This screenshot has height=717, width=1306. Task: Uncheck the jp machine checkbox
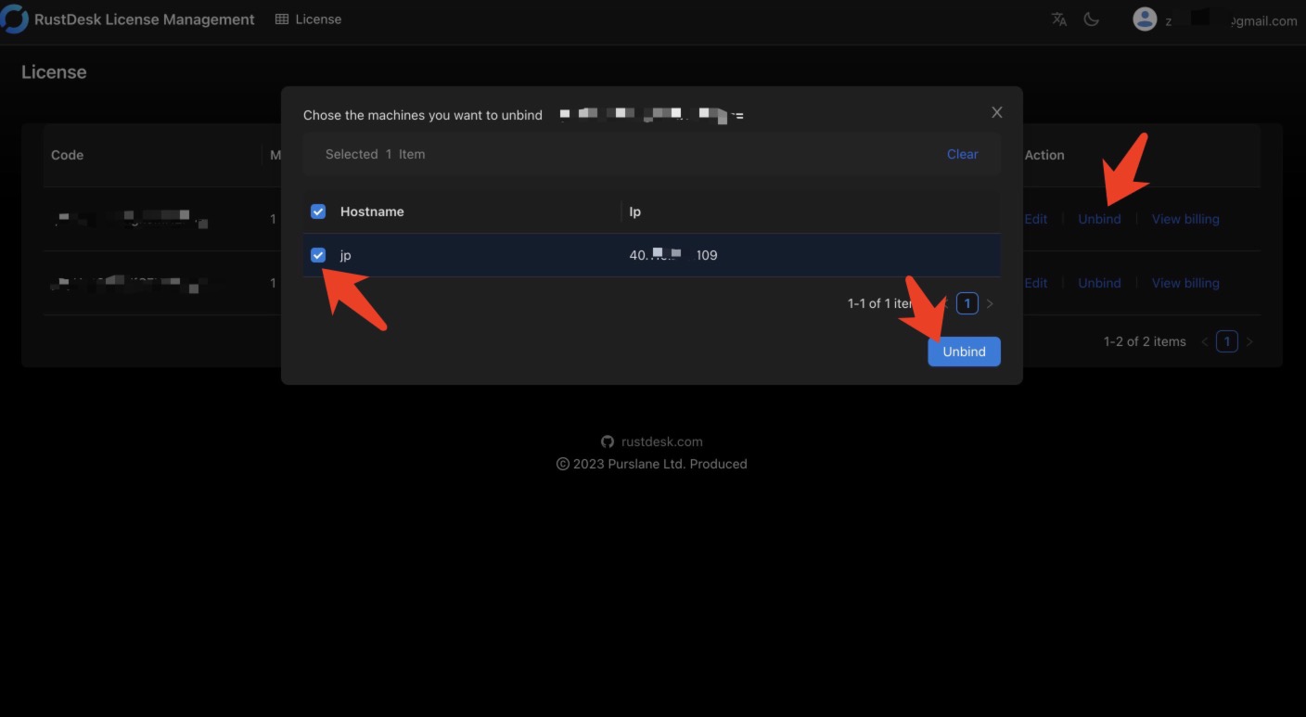[318, 255]
